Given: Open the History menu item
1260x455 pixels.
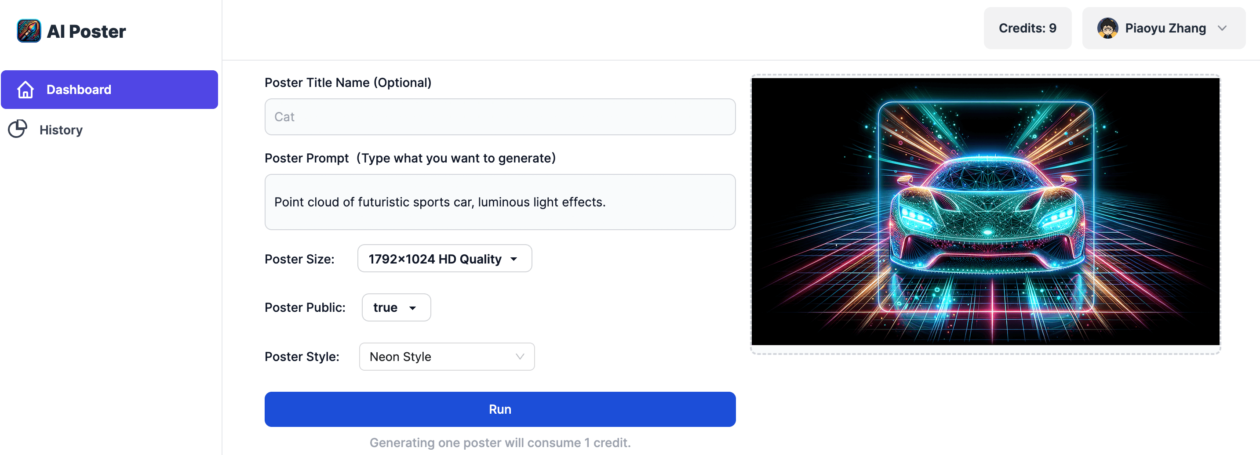Looking at the screenshot, I should pos(109,130).
